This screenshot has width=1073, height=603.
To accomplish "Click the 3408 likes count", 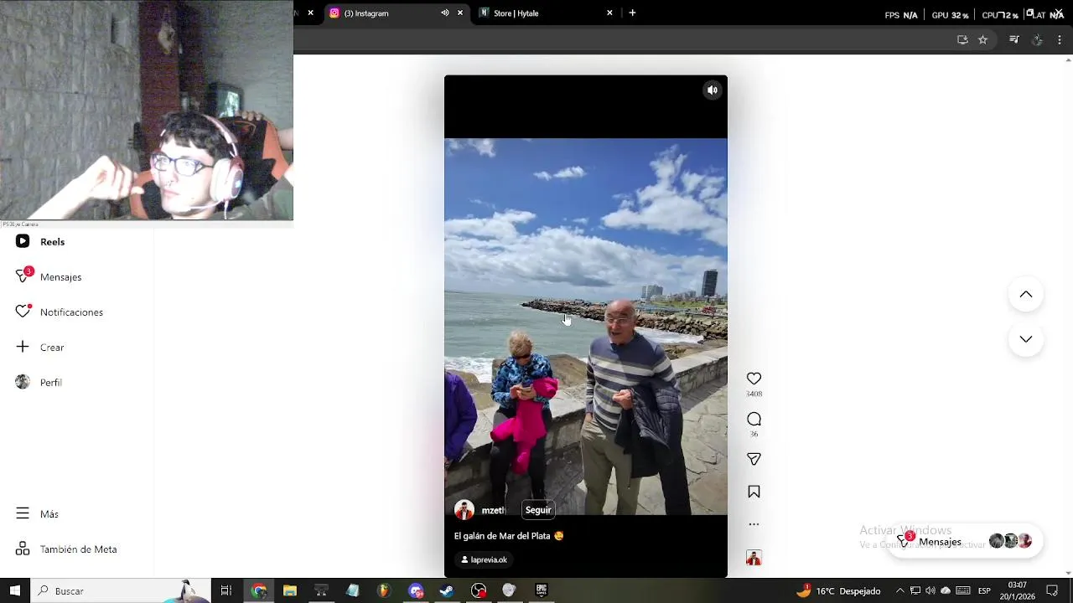I will (754, 394).
